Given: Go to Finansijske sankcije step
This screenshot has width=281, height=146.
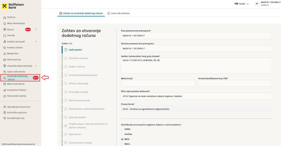Looking at the screenshot, I should 78,92.
